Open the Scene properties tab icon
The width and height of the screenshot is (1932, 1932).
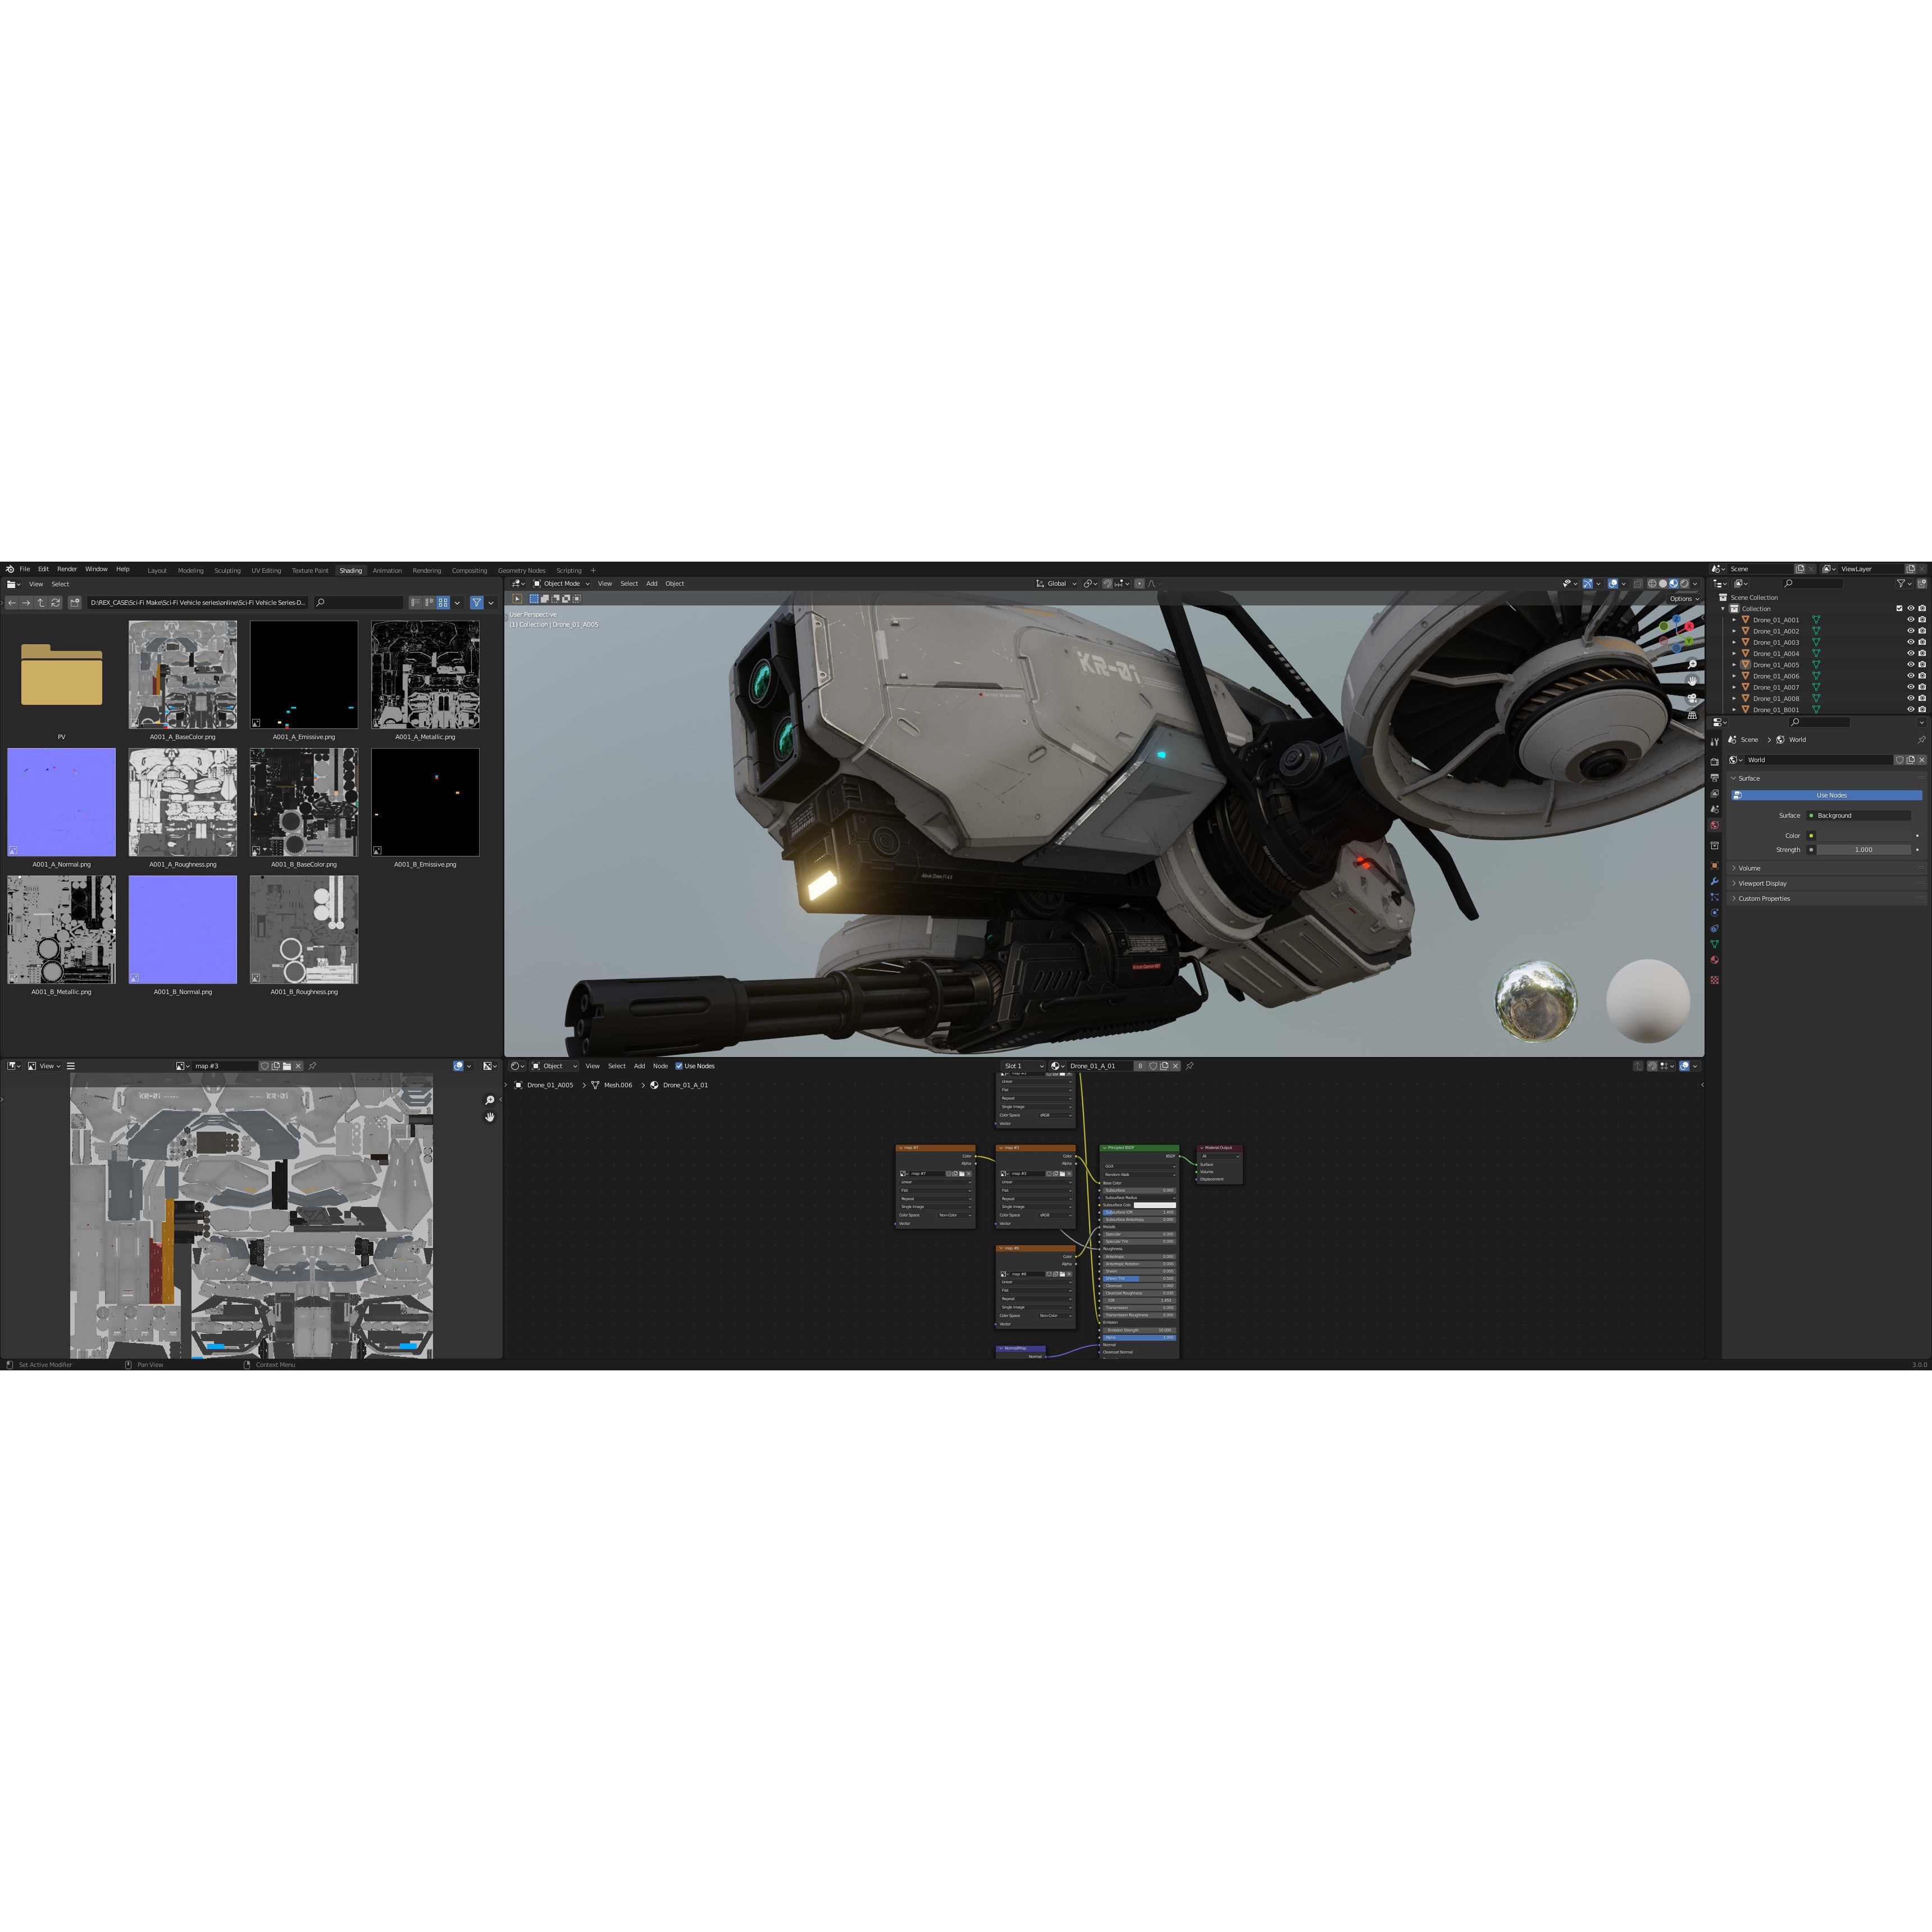tap(1715, 809)
